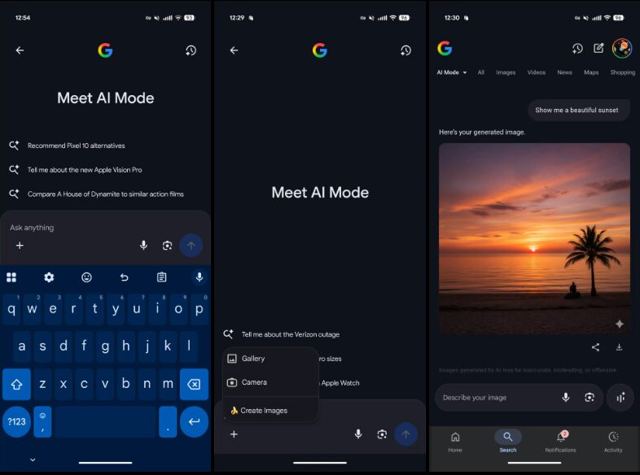Download the generated sunset image
Image resolution: width=640 pixels, height=475 pixels.
[619, 347]
